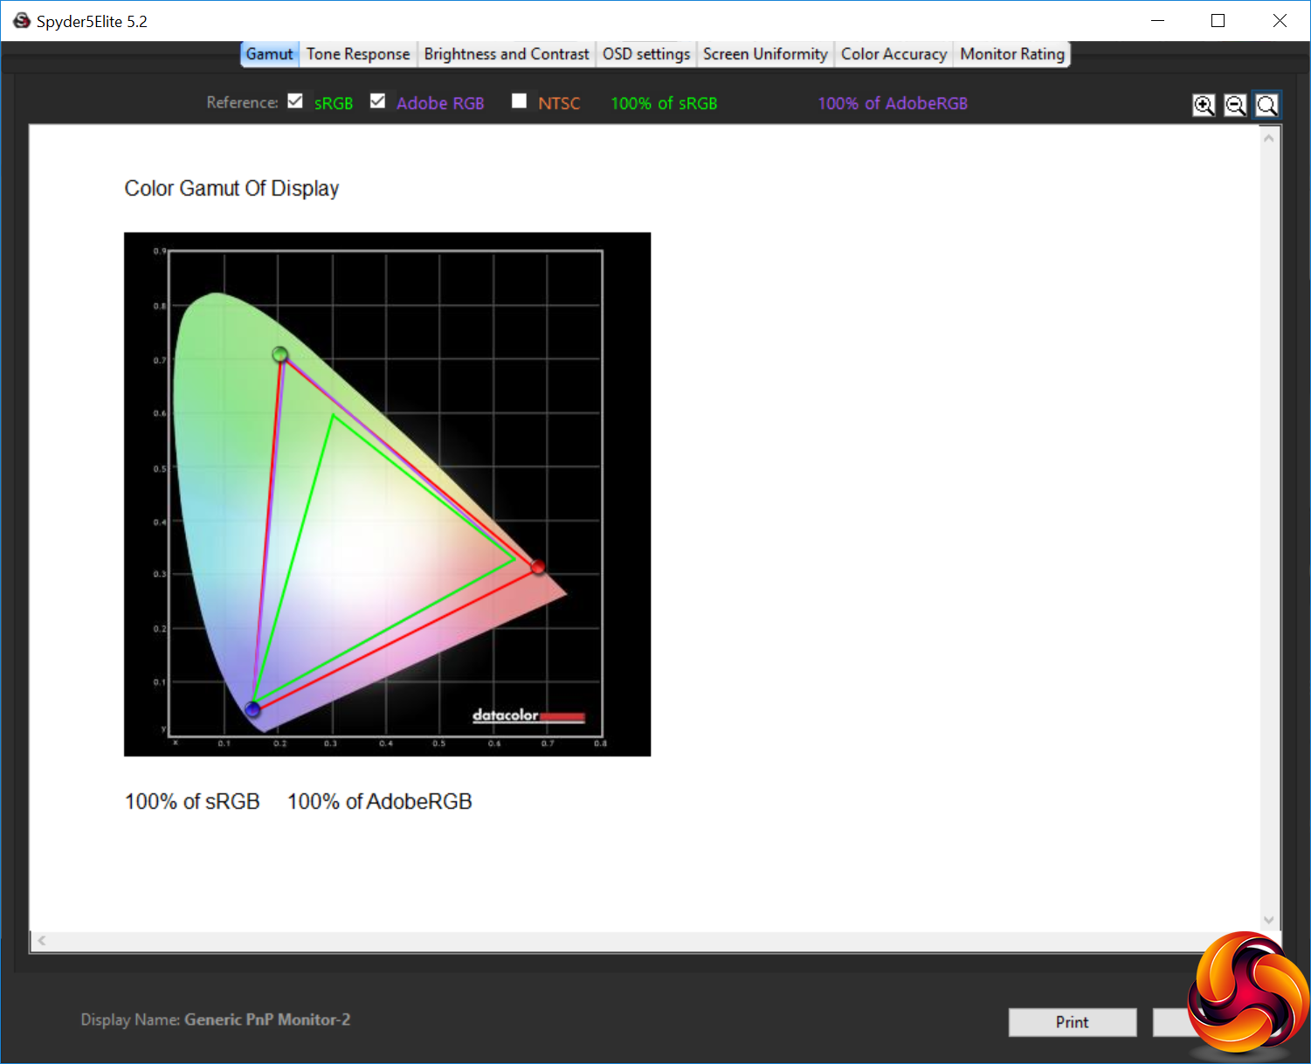Click the blue primary marker on gamut chart

(x=252, y=708)
